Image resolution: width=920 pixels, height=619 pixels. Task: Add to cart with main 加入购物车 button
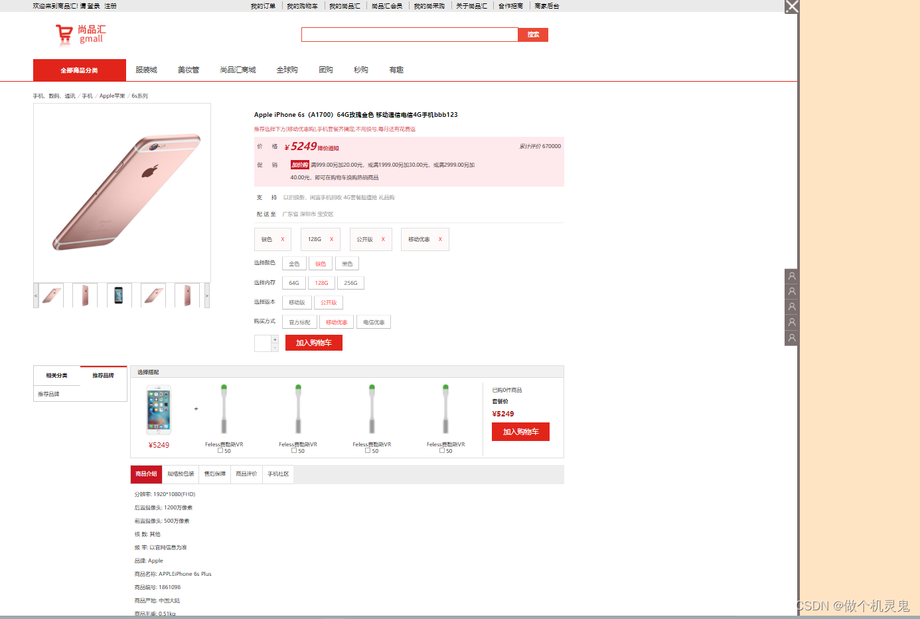click(x=314, y=343)
